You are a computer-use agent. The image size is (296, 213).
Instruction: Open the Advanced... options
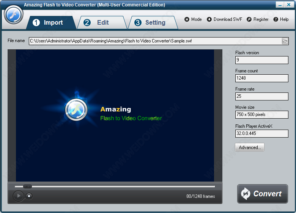click(x=250, y=147)
